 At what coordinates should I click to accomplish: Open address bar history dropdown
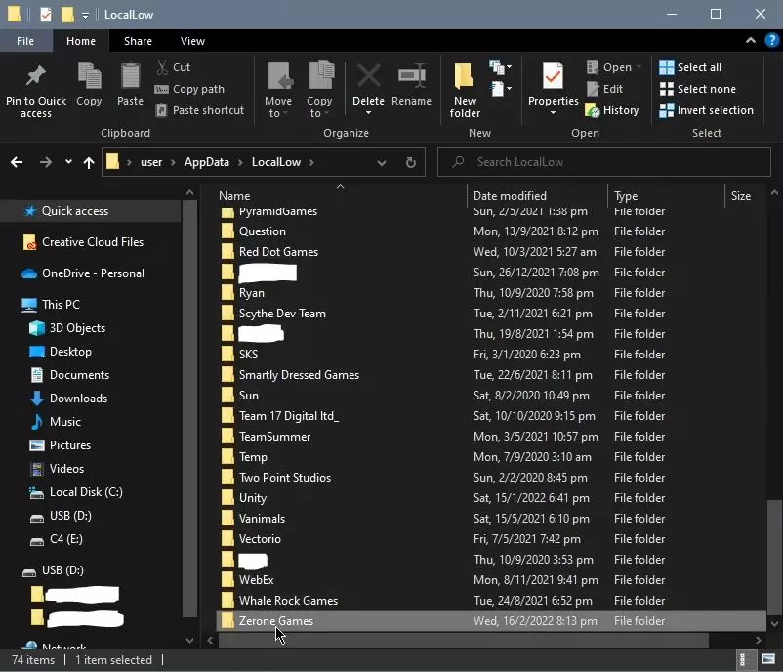(x=382, y=163)
